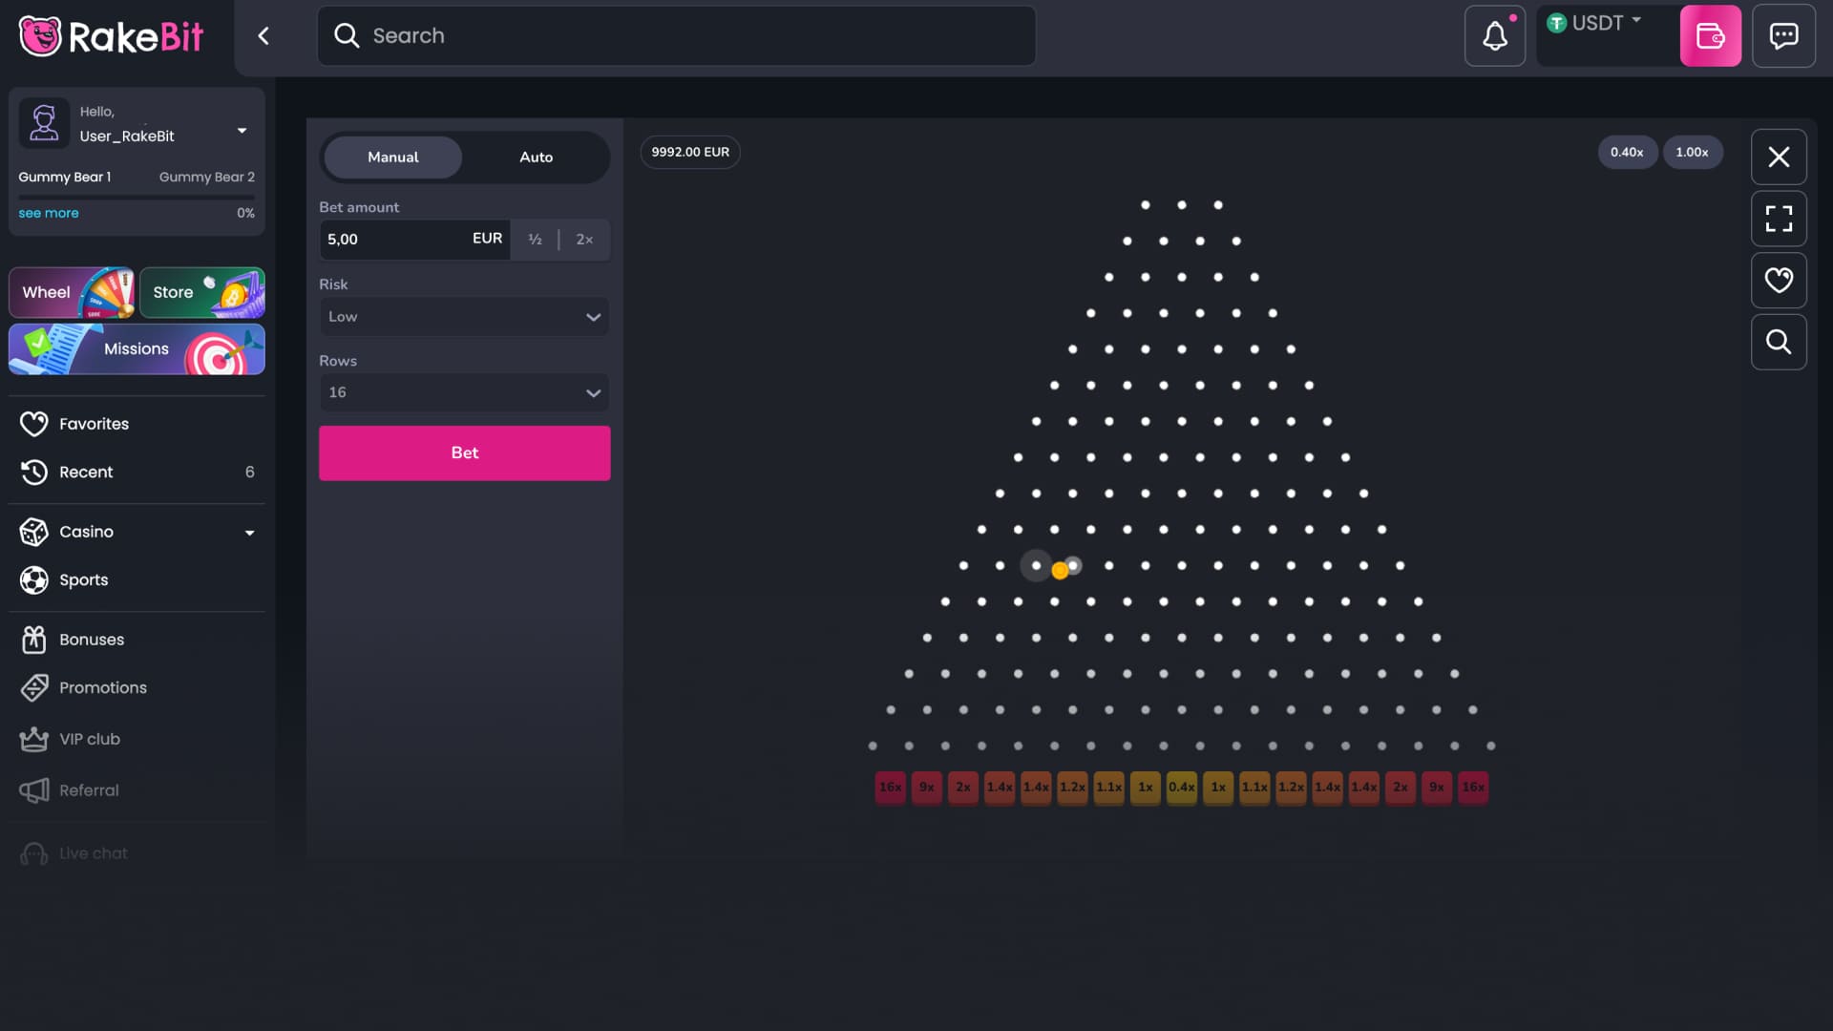Click the bet amount input field
Viewport: 1833px width, 1031px height.
tap(391, 239)
